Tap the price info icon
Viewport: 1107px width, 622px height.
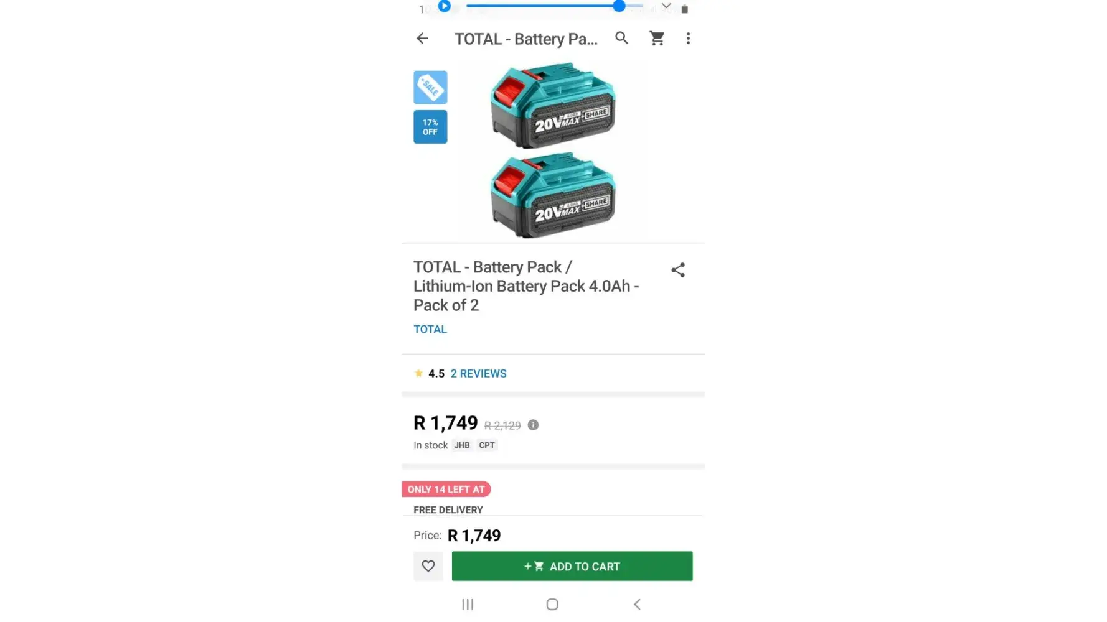[533, 425]
